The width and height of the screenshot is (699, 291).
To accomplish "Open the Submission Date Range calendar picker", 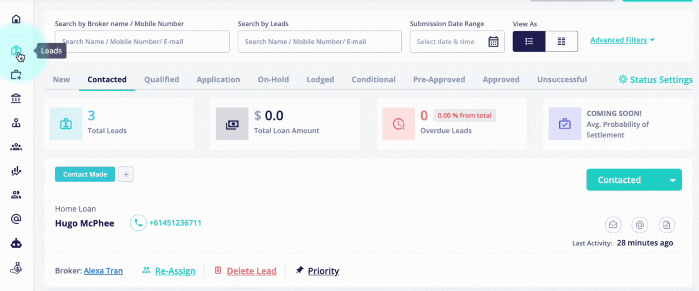I will [494, 41].
